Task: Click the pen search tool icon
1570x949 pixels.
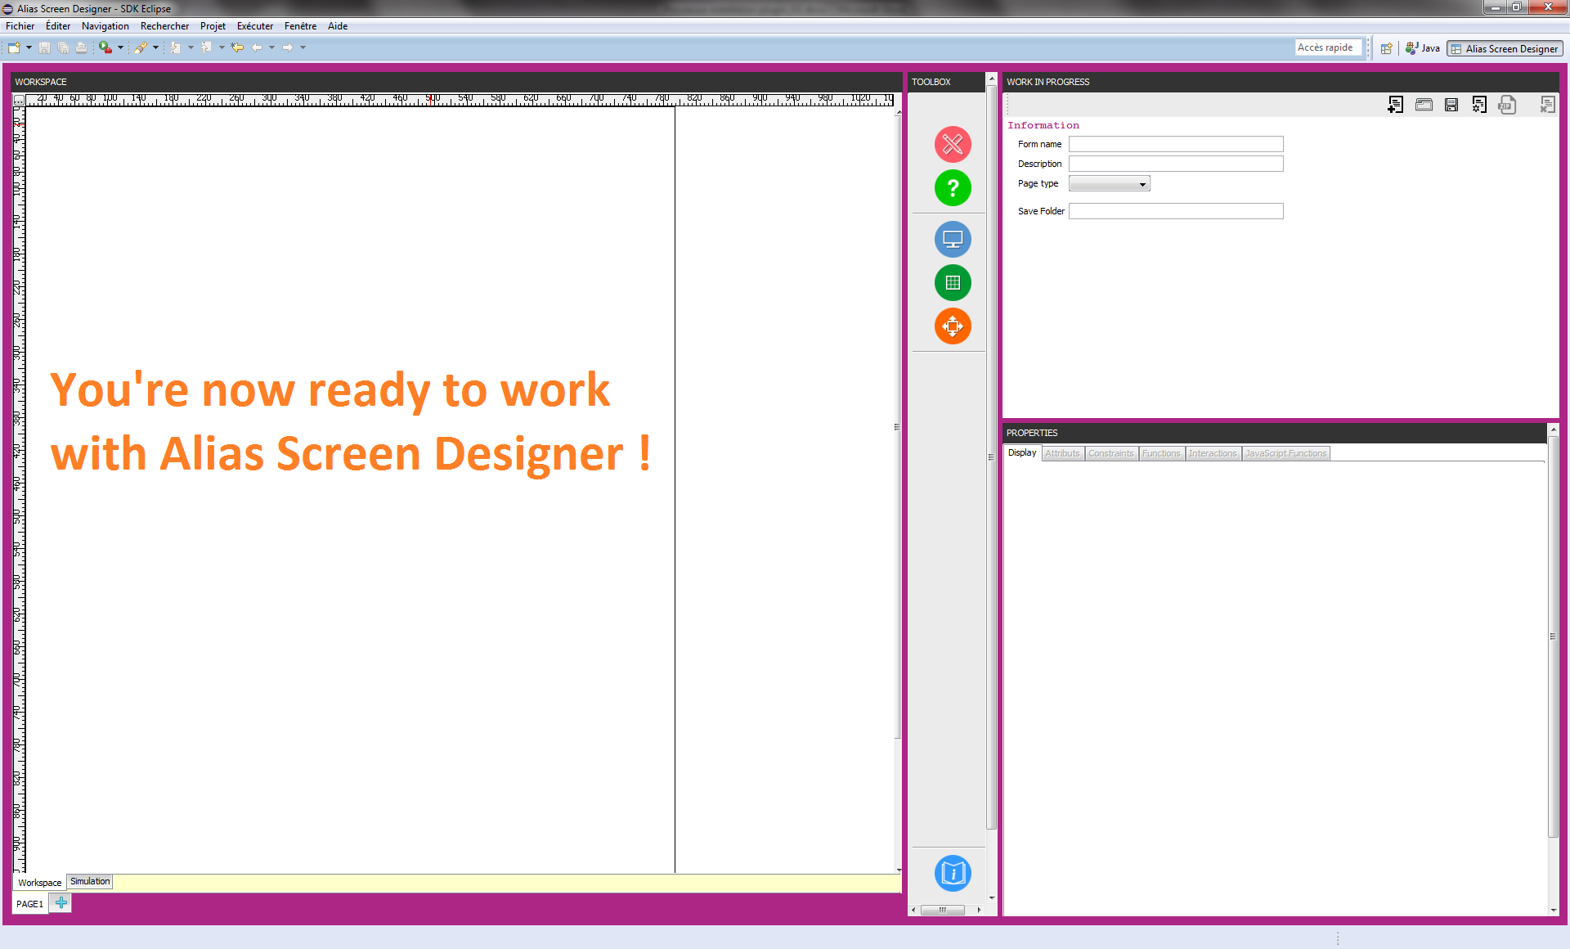Action: click(141, 47)
